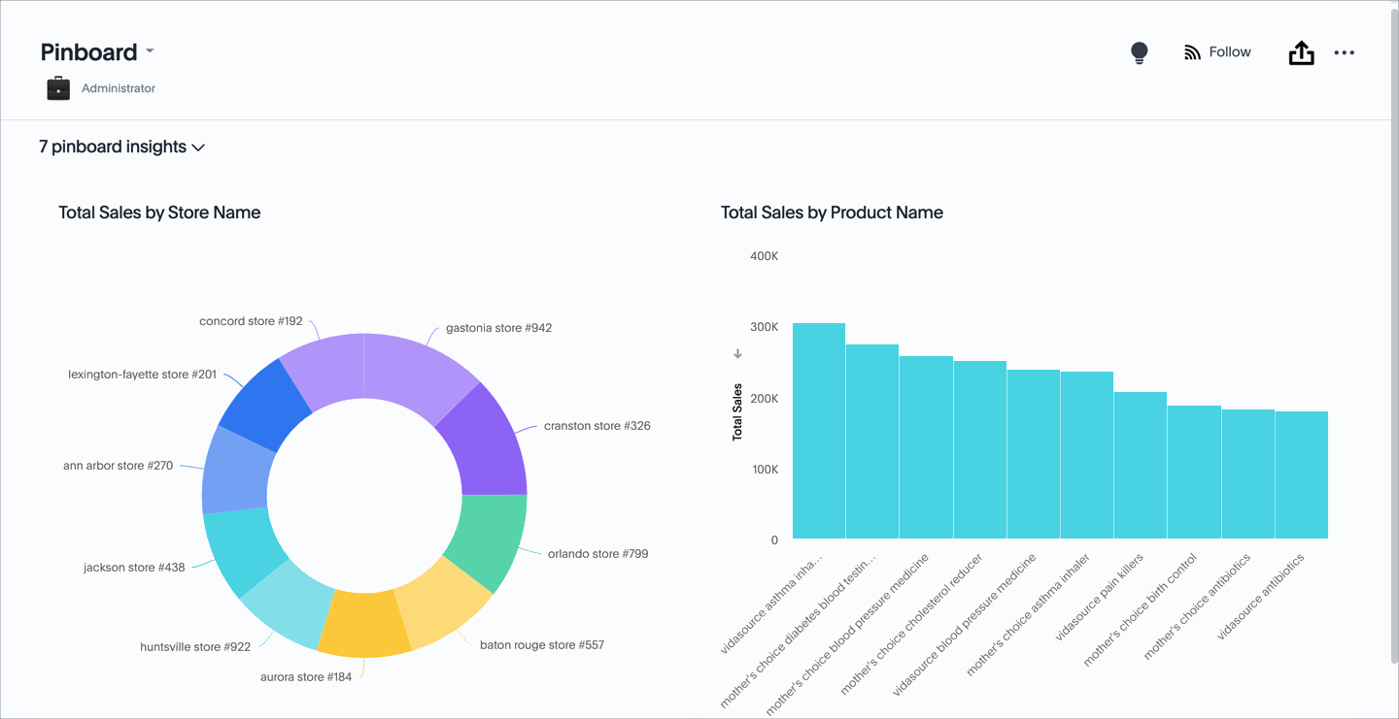Open the three-dot more options menu
The image size is (1399, 719).
pyautogui.click(x=1344, y=53)
